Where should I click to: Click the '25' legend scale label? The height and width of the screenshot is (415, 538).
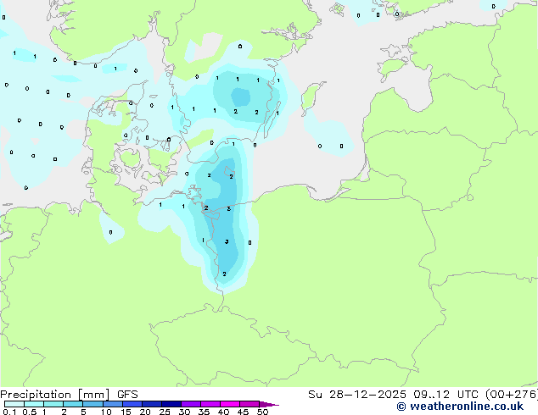pyautogui.click(x=165, y=412)
